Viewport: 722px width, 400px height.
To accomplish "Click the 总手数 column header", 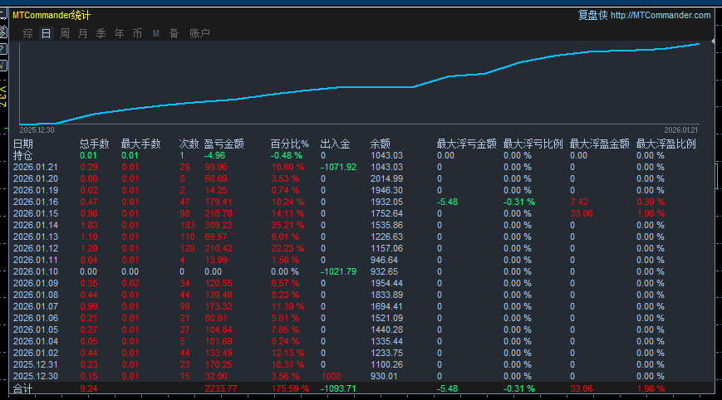I will (x=95, y=144).
